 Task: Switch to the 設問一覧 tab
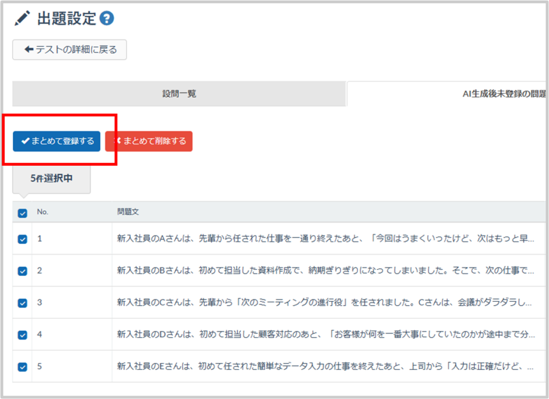(x=179, y=94)
